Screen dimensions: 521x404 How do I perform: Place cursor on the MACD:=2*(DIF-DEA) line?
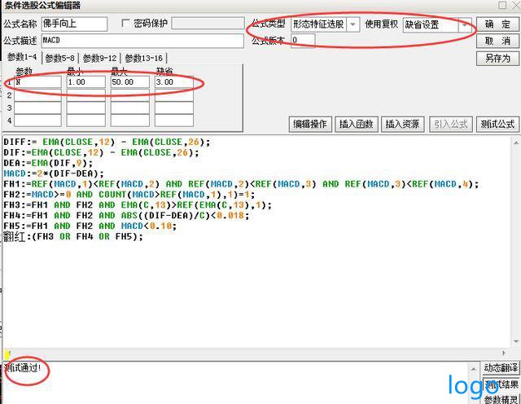pyautogui.click(x=54, y=173)
